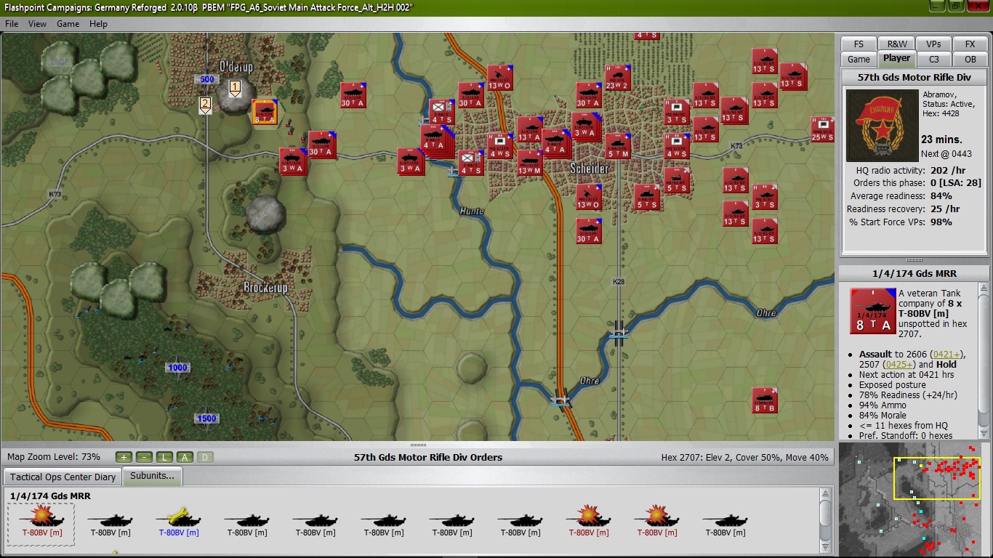The width and height of the screenshot is (993, 558).
Task: Click the 500 range marker on map
Action: coord(207,79)
